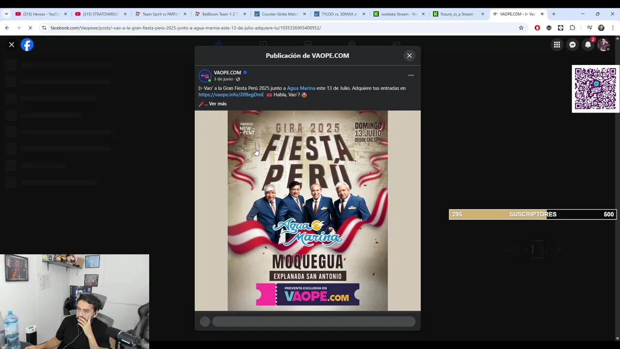The width and height of the screenshot is (620, 349).
Task: Open the Messenger icon
Action: (573, 45)
